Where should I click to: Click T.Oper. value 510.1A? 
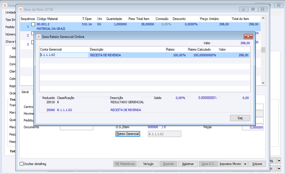pos(87,24)
